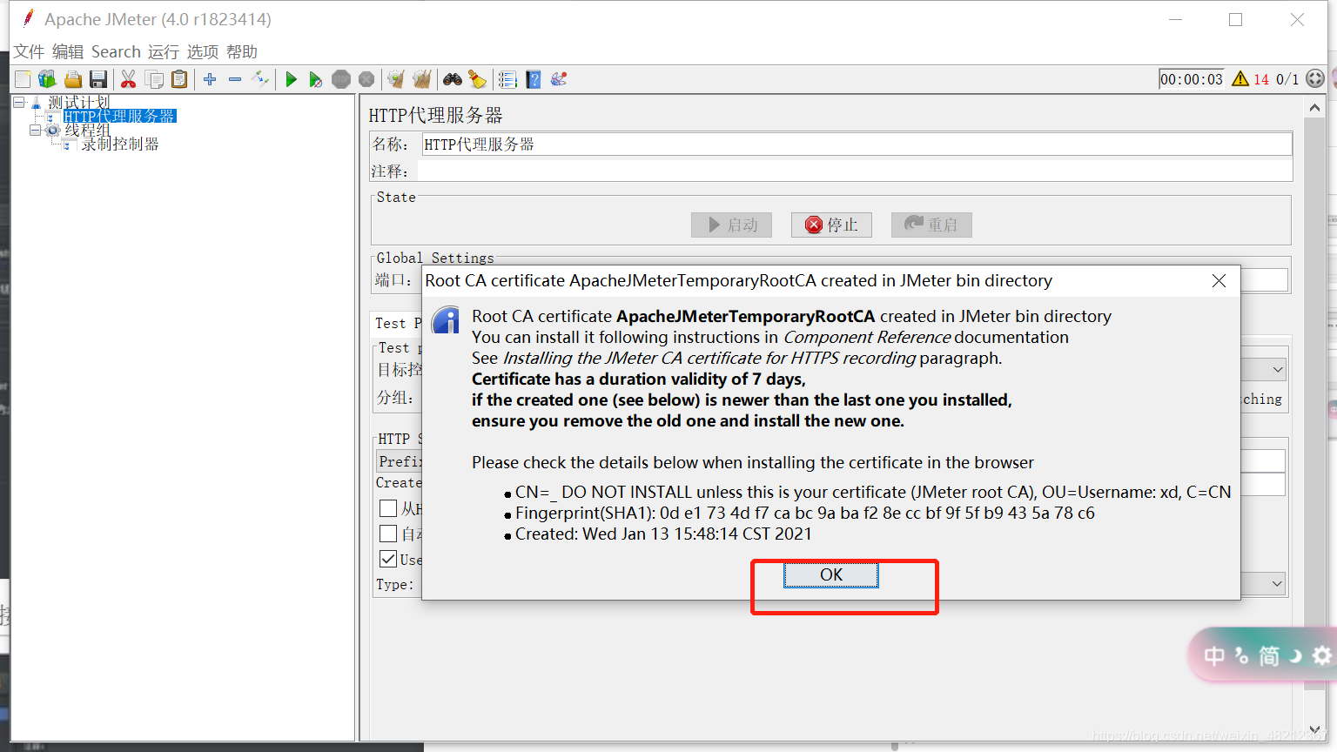Open the 编辑 menu
This screenshot has height=752, width=1337.
68,52
